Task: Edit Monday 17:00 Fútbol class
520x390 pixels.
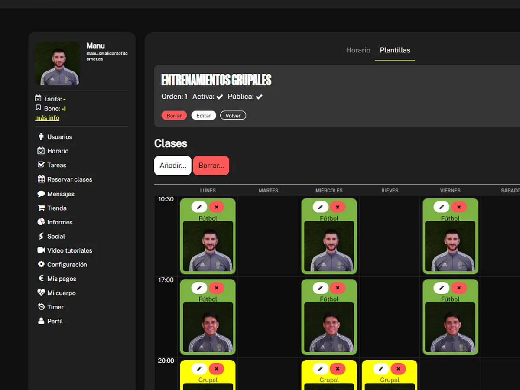Action: click(x=199, y=287)
